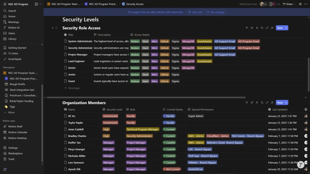Open the filter icon on Security Role Access

click(247, 28)
